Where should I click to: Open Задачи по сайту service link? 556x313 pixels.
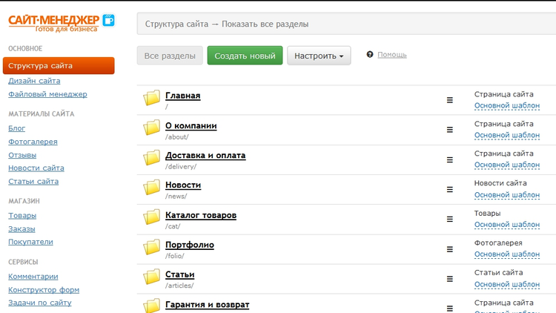(40, 303)
